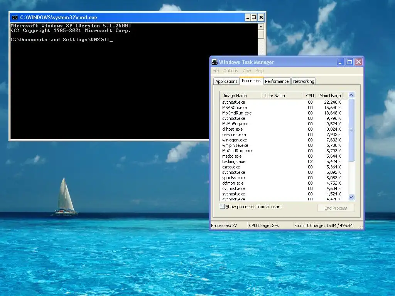
Task: Click the command prompt input line
Action: tap(61, 40)
